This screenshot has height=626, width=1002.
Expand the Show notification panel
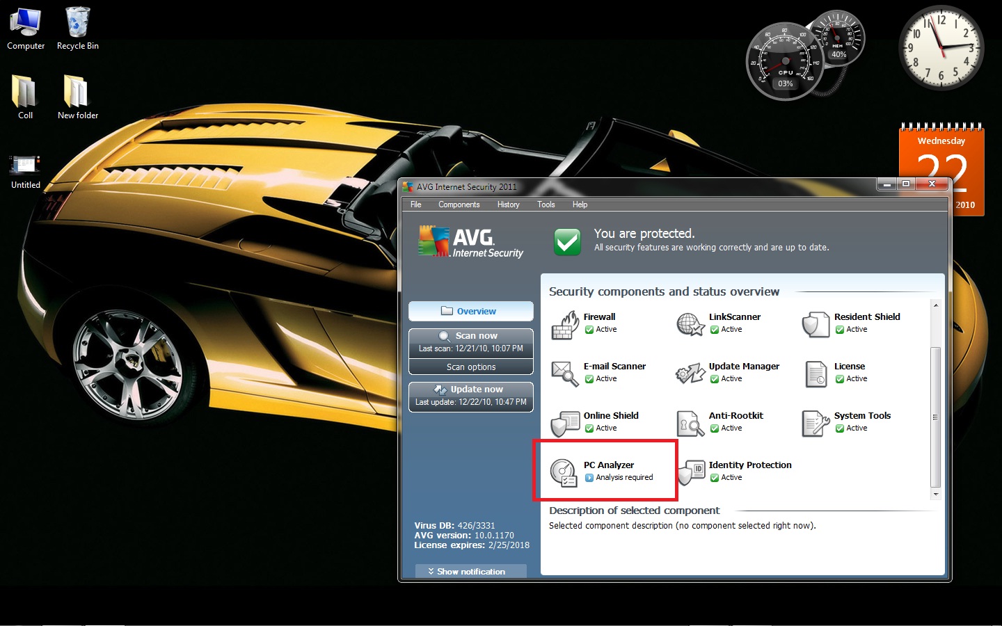470,571
